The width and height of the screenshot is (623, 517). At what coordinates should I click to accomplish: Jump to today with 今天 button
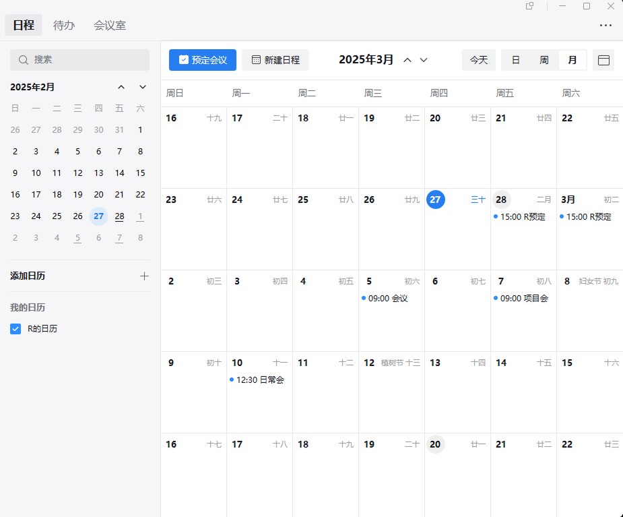click(x=479, y=60)
